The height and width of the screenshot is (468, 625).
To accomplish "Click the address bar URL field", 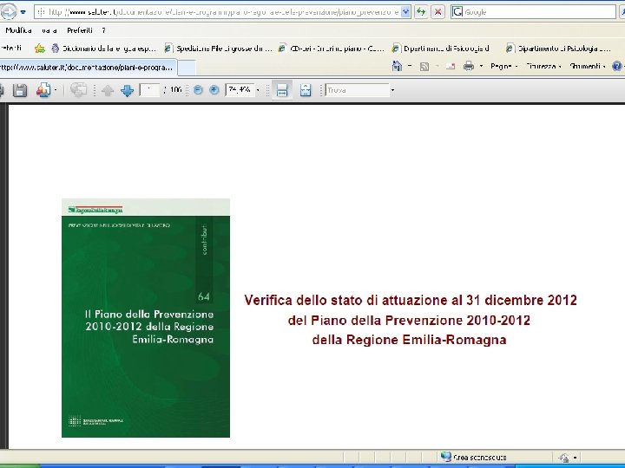I will click(x=219, y=12).
